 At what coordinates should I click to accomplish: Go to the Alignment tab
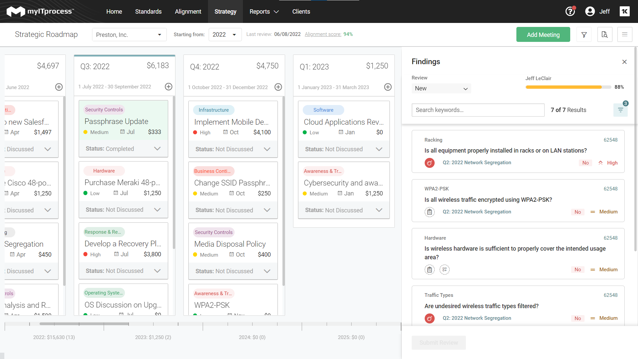tap(188, 12)
